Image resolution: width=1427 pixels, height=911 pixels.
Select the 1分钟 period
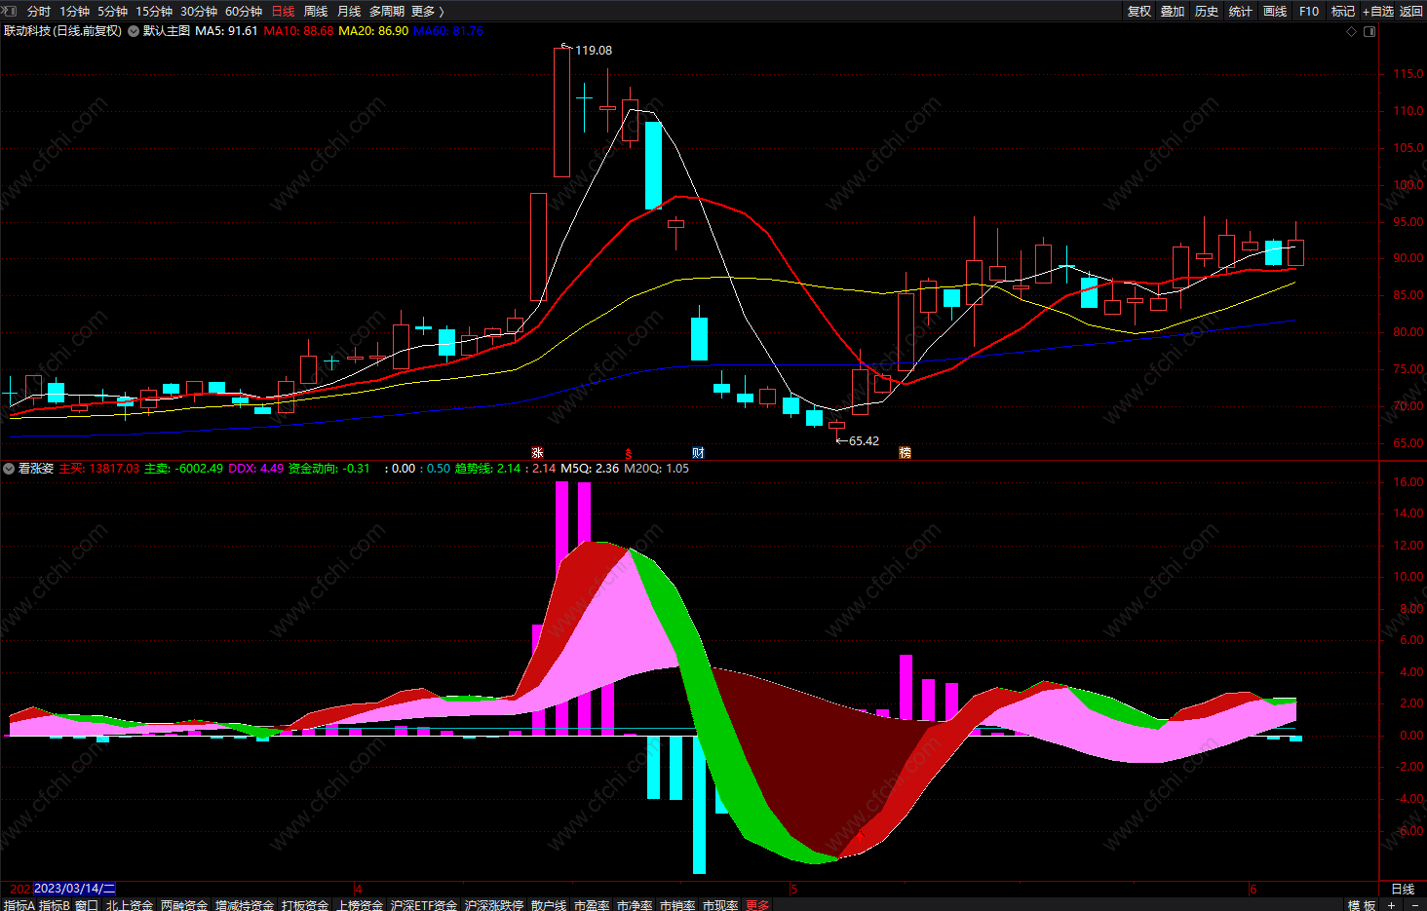(74, 12)
